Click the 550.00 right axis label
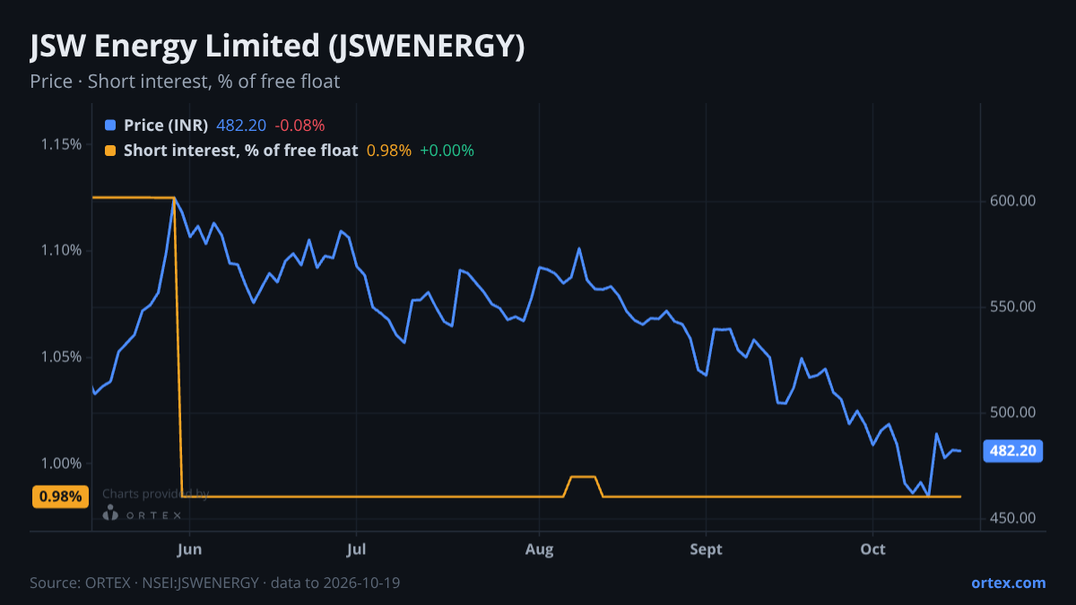 1013,307
